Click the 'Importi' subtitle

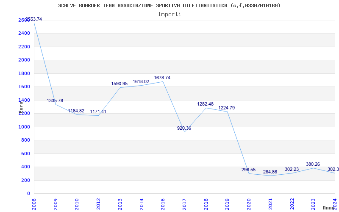click(x=169, y=14)
